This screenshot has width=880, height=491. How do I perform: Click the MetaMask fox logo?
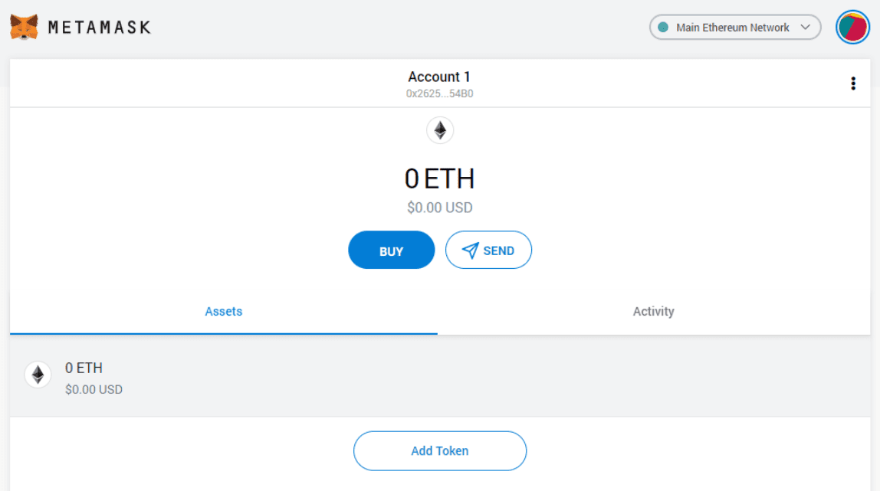tap(24, 27)
